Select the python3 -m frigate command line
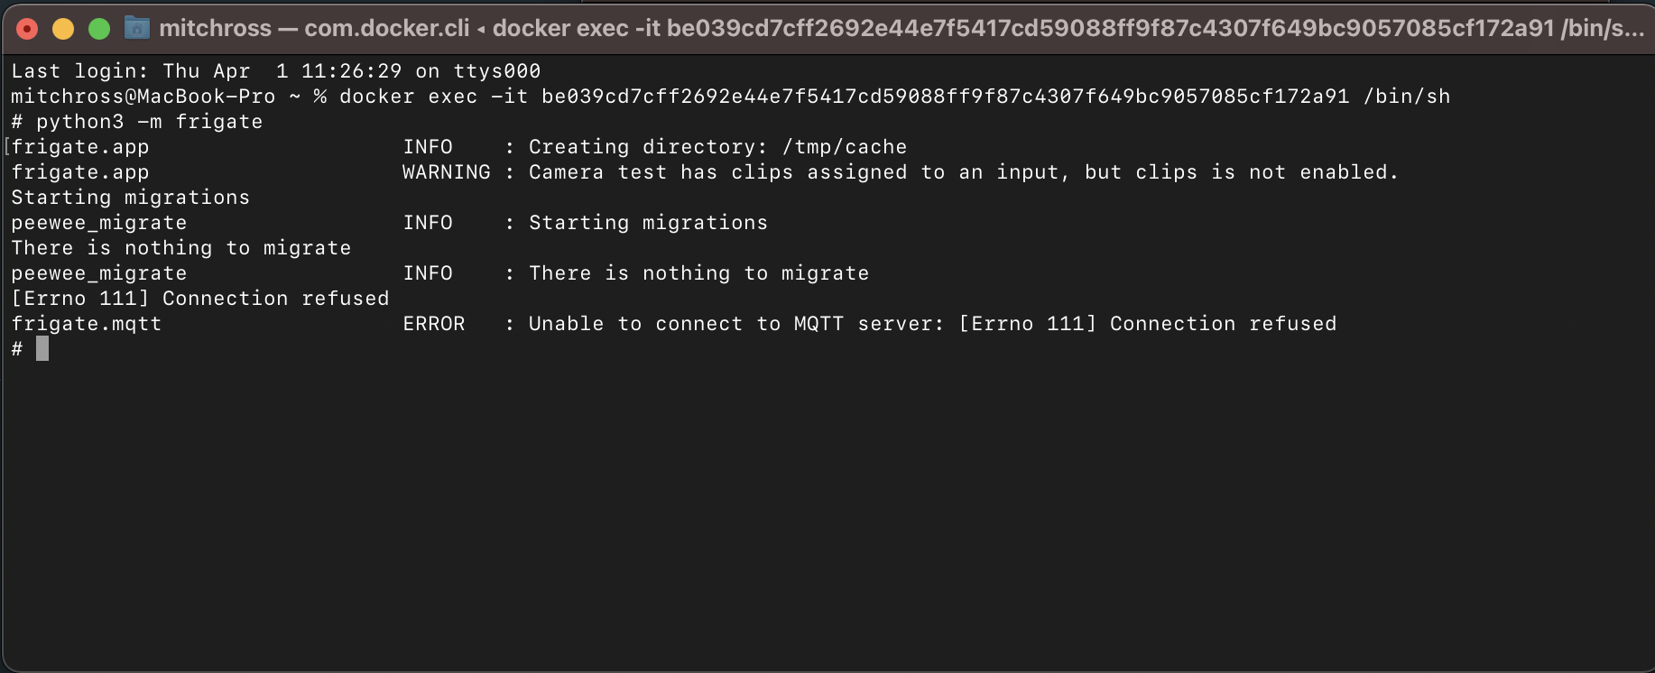Screen dimensions: 1655x673 click(137, 121)
